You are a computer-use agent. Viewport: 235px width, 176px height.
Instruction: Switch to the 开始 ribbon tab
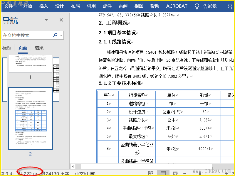click(x=27, y=6)
